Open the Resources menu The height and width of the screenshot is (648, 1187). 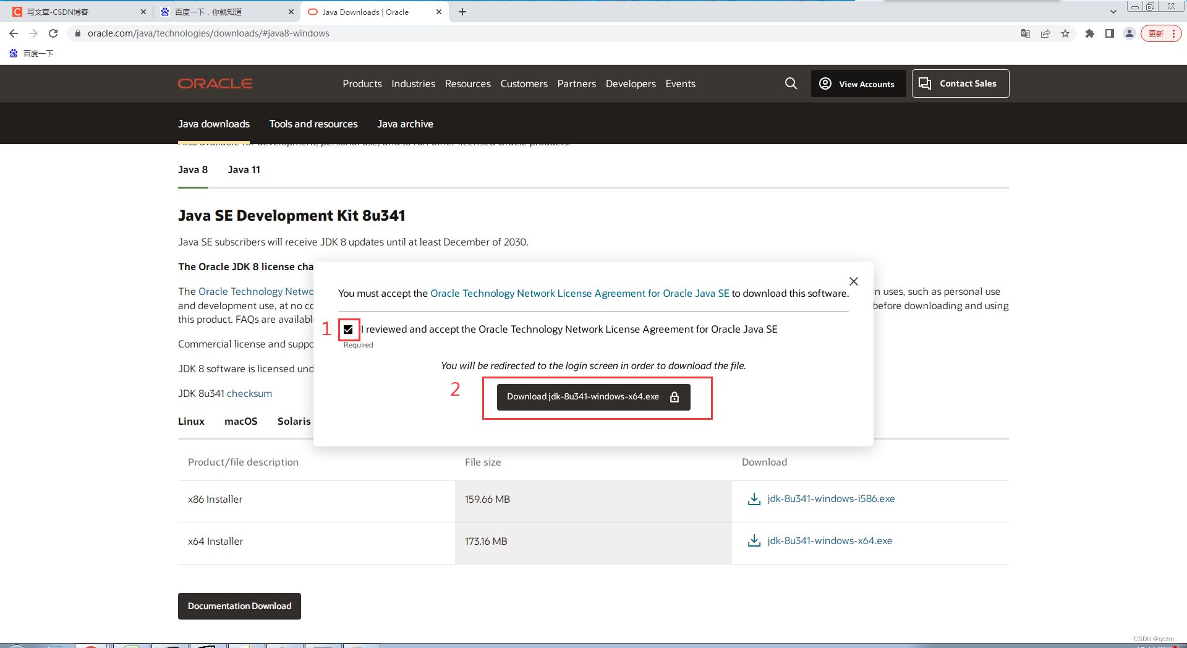pos(467,83)
